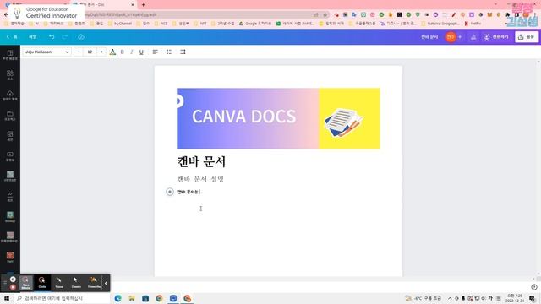Open the Netflix bookmark
The width and height of the screenshot is (541, 304).
(473, 24)
